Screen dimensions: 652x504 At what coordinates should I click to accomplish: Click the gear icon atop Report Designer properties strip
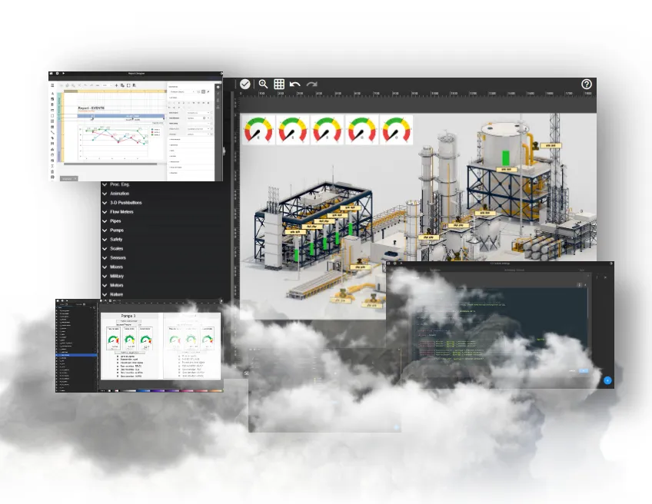pyautogui.click(x=218, y=88)
